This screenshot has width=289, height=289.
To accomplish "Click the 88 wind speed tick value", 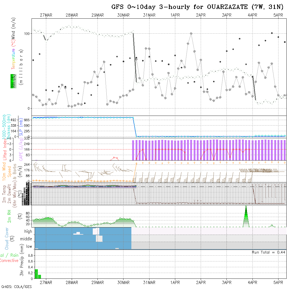I will click(x=28, y=176).
